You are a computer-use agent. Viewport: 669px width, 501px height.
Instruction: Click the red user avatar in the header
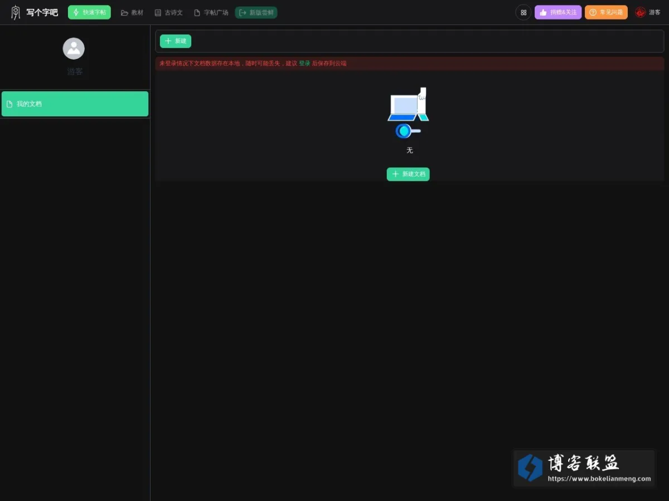[x=641, y=12]
